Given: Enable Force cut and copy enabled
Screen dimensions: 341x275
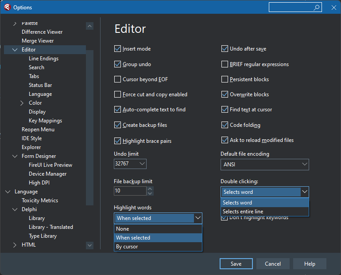Looking at the screenshot, I should 118,94.
